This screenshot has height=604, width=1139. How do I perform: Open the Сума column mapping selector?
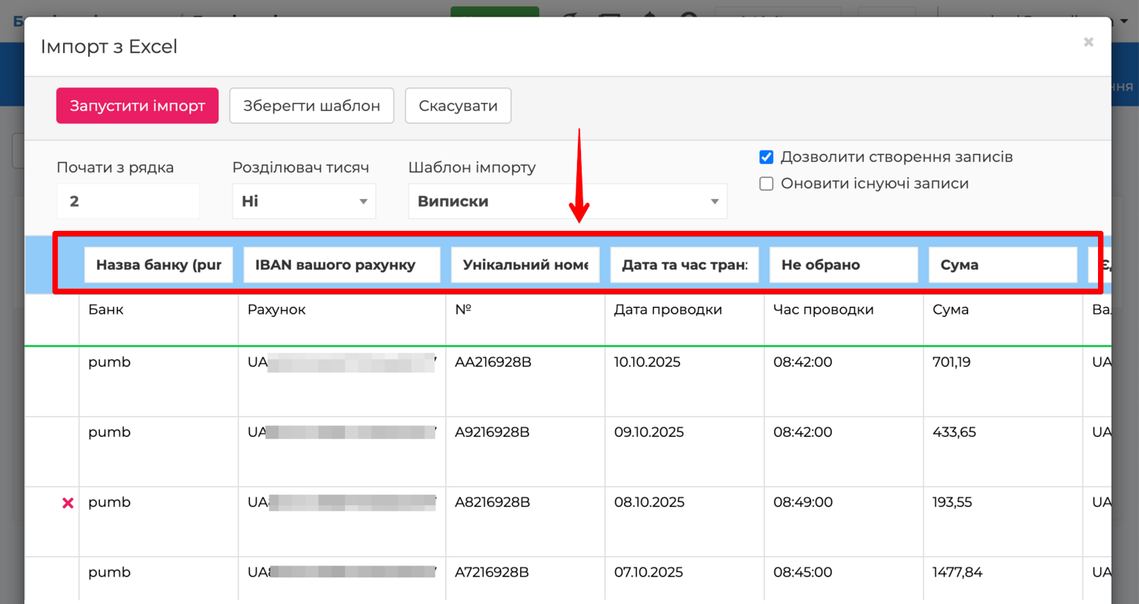click(x=1002, y=265)
